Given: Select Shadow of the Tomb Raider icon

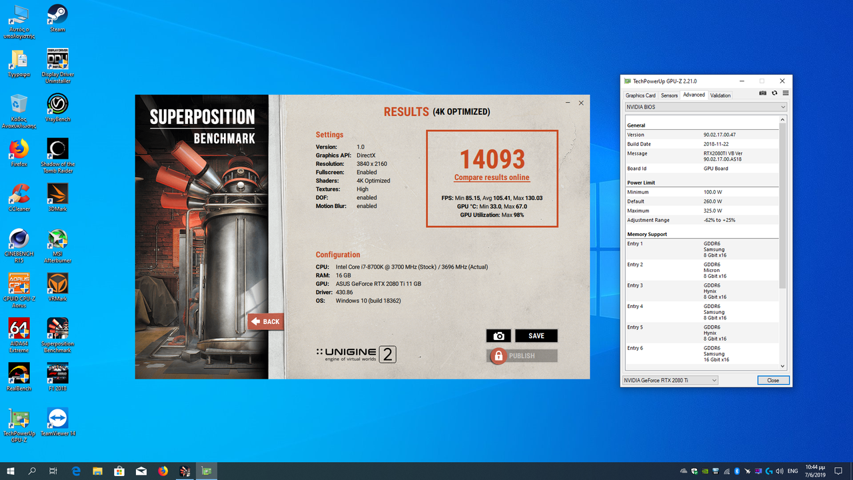Looking at the screenshot, I should (57, 156).
